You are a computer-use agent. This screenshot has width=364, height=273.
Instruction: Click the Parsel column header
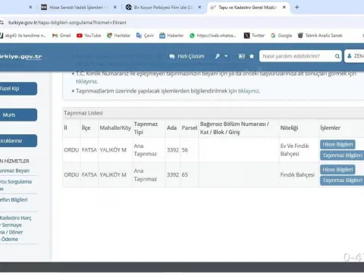click(x=190, y=128)
